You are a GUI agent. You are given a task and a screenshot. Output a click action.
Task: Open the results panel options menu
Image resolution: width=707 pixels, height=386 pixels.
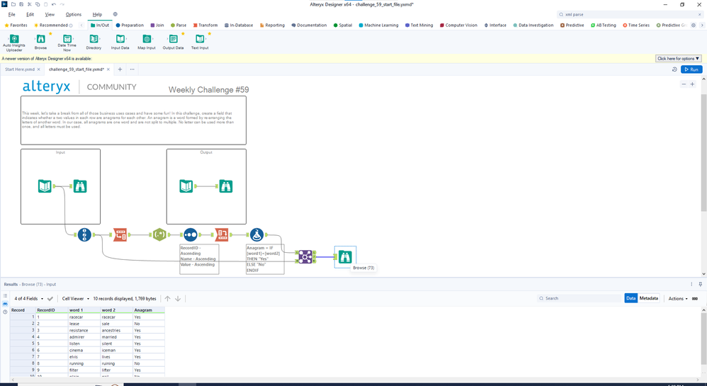click(691, 284)
